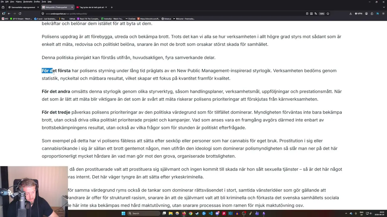Image resolution: width=387 pixels, height=217 pixels.
Task: Open the OneGate bookmark
Action: coord(131,19)
